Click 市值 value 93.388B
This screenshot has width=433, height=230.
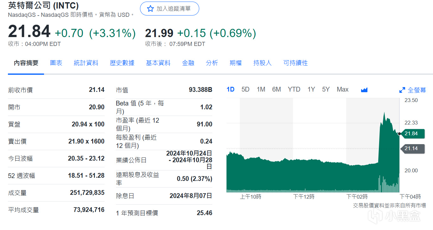click(x=201, y=90)
